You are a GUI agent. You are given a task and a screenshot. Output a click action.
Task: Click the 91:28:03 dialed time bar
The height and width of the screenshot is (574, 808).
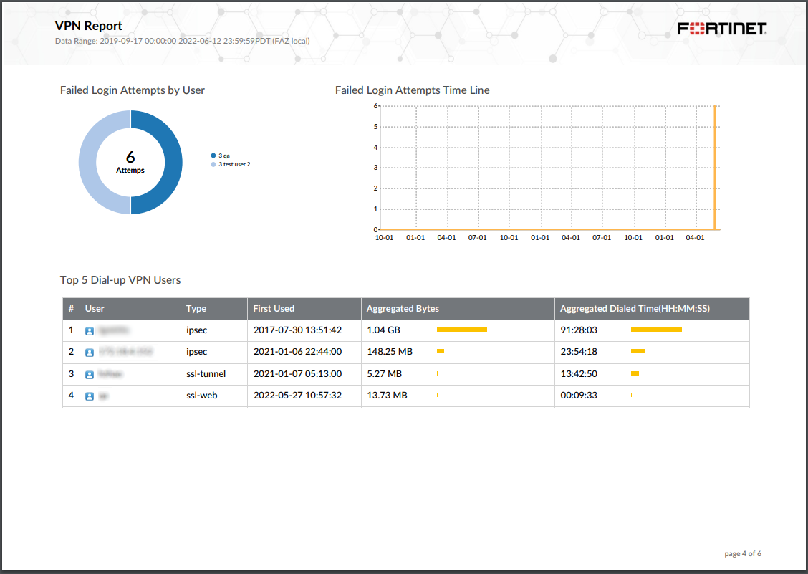pos(656,330)
